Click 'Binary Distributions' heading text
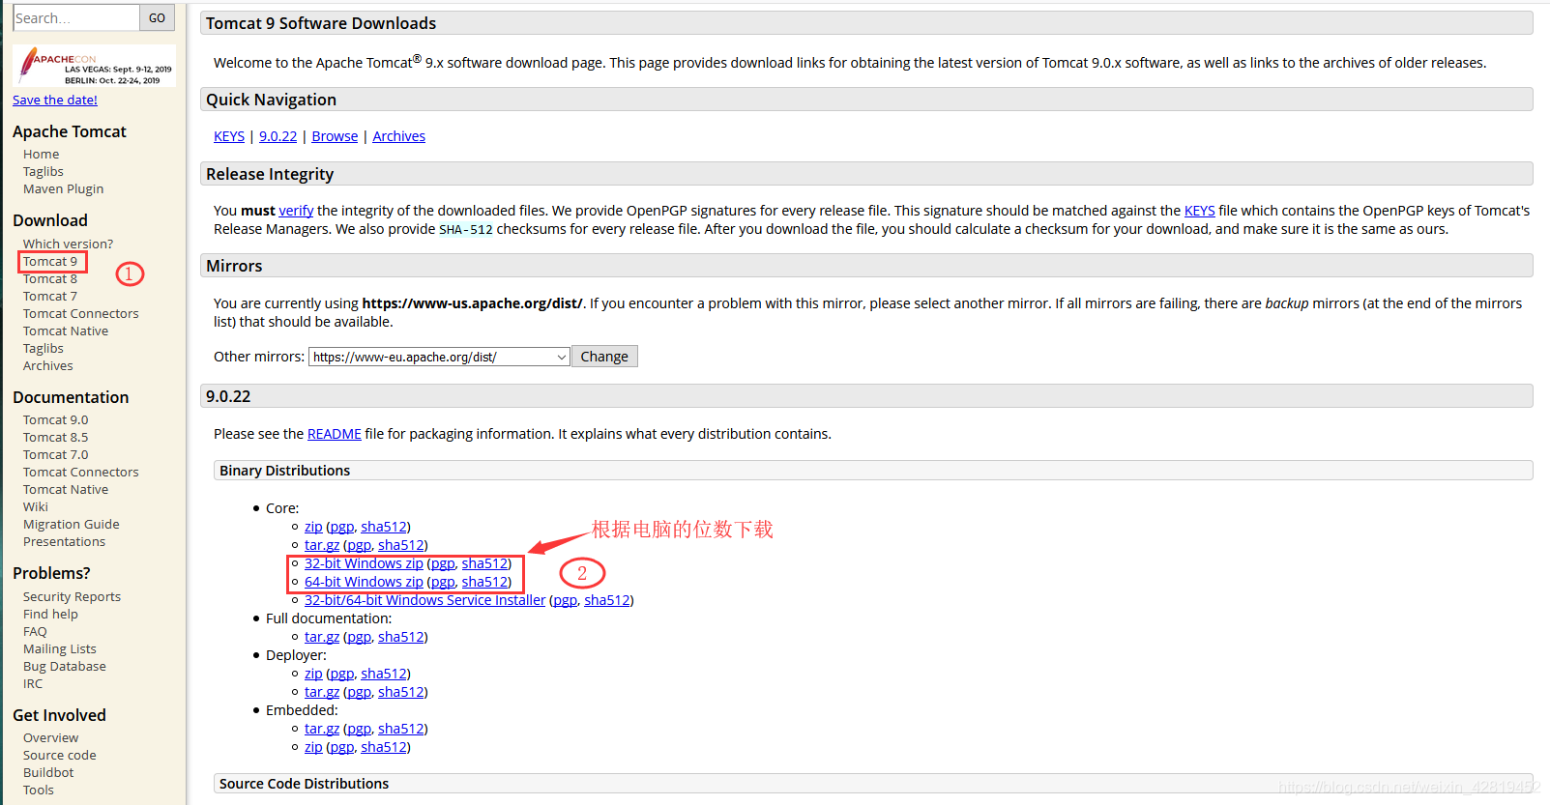Screen dimensions: 1550x805 285,471
